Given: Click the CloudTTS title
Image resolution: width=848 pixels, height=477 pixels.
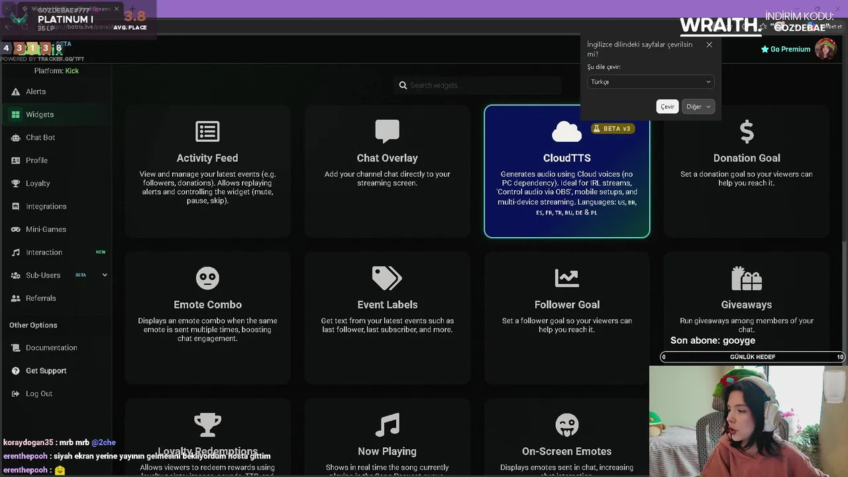Looking at the screenshot, I should pyautogui.click(x=567, y=158).
